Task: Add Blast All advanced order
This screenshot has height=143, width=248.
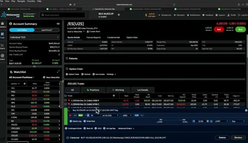Action: (x=88, y=128)
